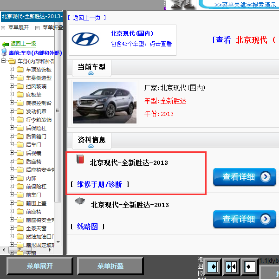Click the 前车门 folder icon

coord(20,195)
